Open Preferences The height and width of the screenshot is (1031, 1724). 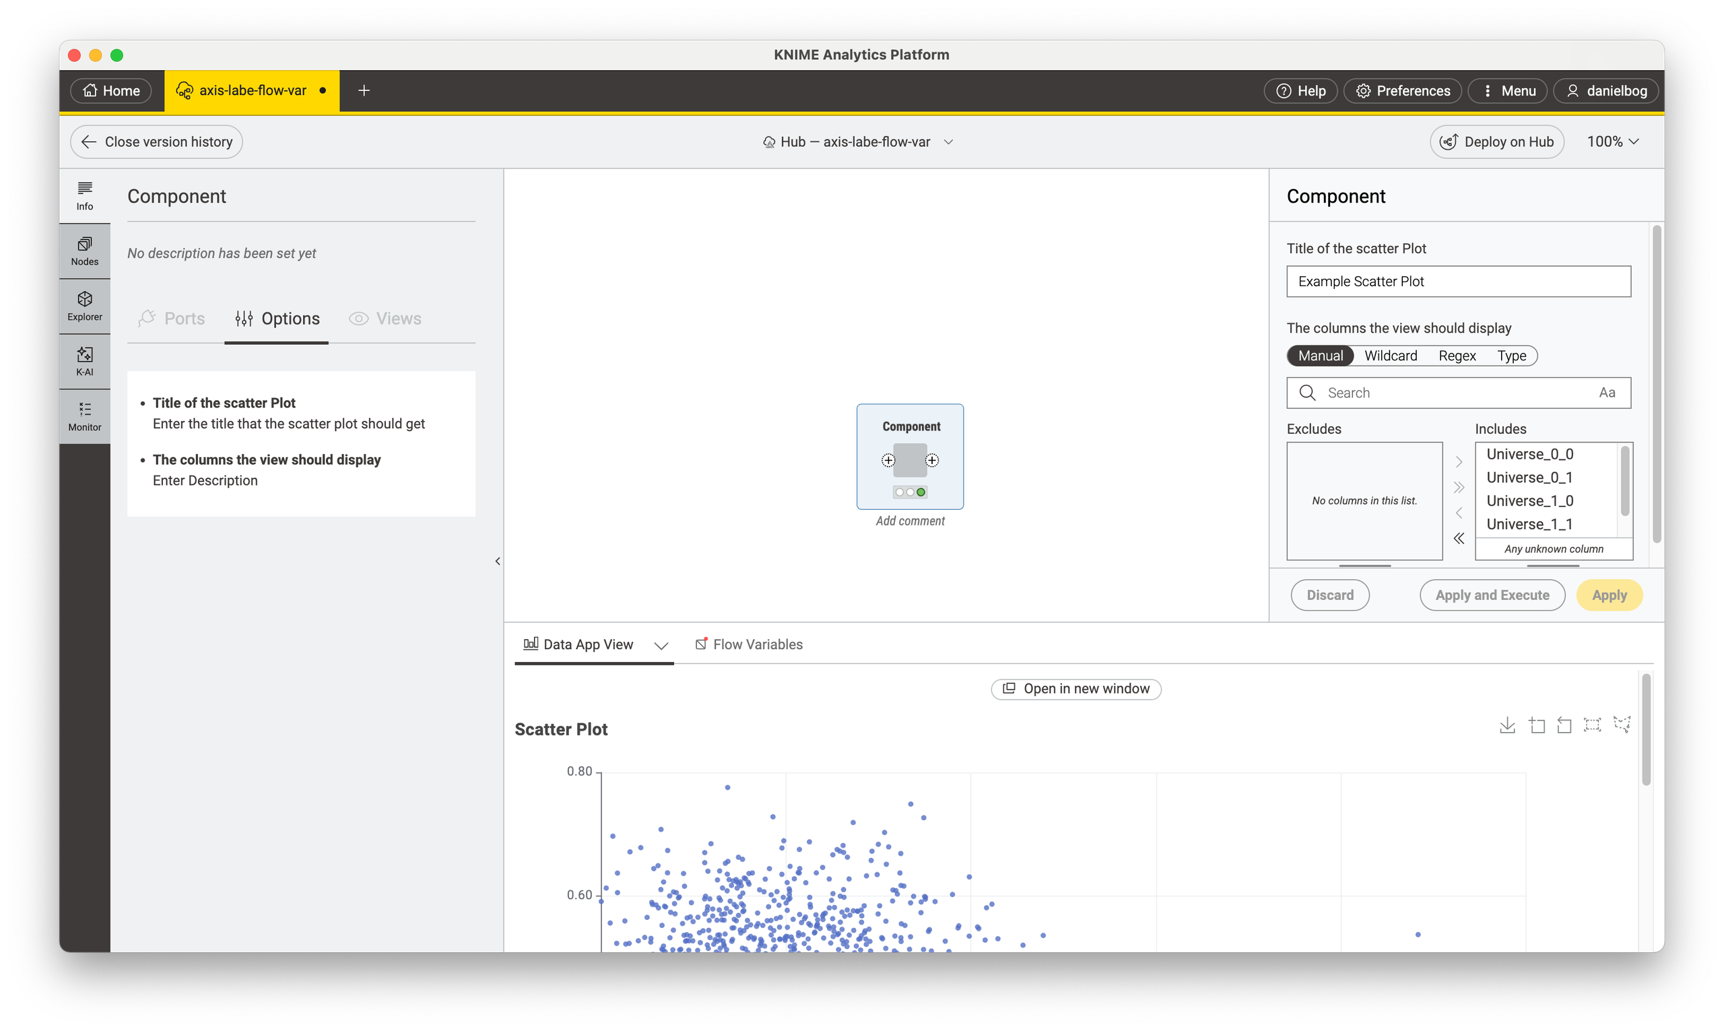pyautogui.click(x=1402, y=90)
